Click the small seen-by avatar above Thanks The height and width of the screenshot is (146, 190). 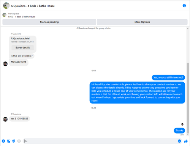[x=182, y=124]
